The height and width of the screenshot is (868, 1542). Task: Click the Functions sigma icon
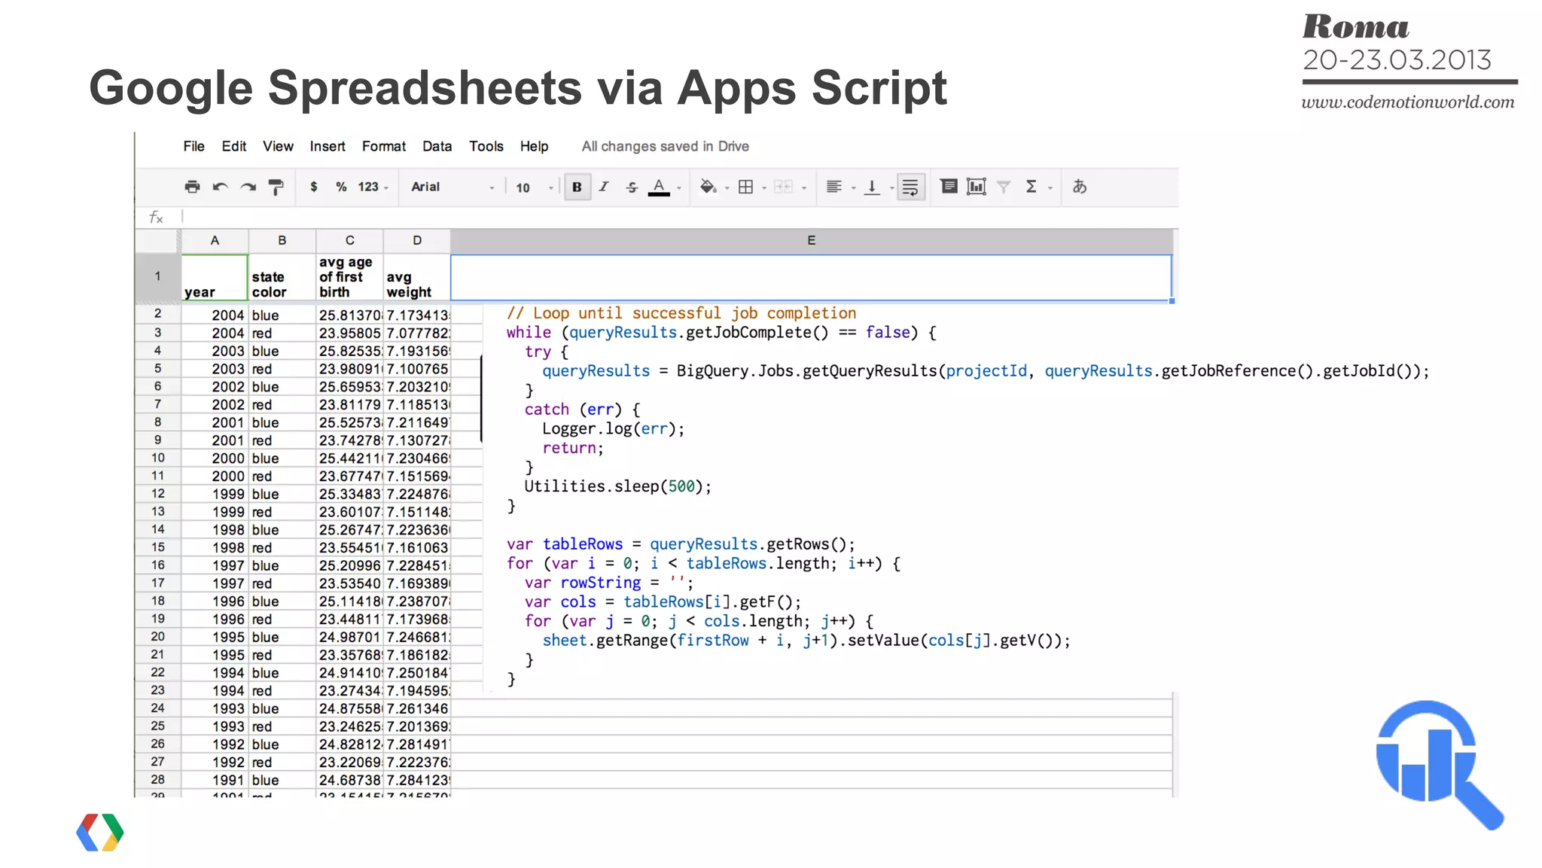coord(1031,187)
